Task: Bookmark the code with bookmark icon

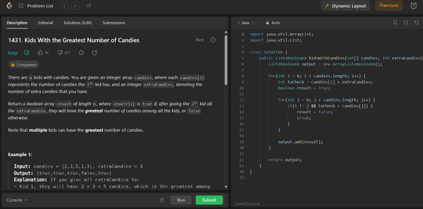Action: click(x=395, y=23)
